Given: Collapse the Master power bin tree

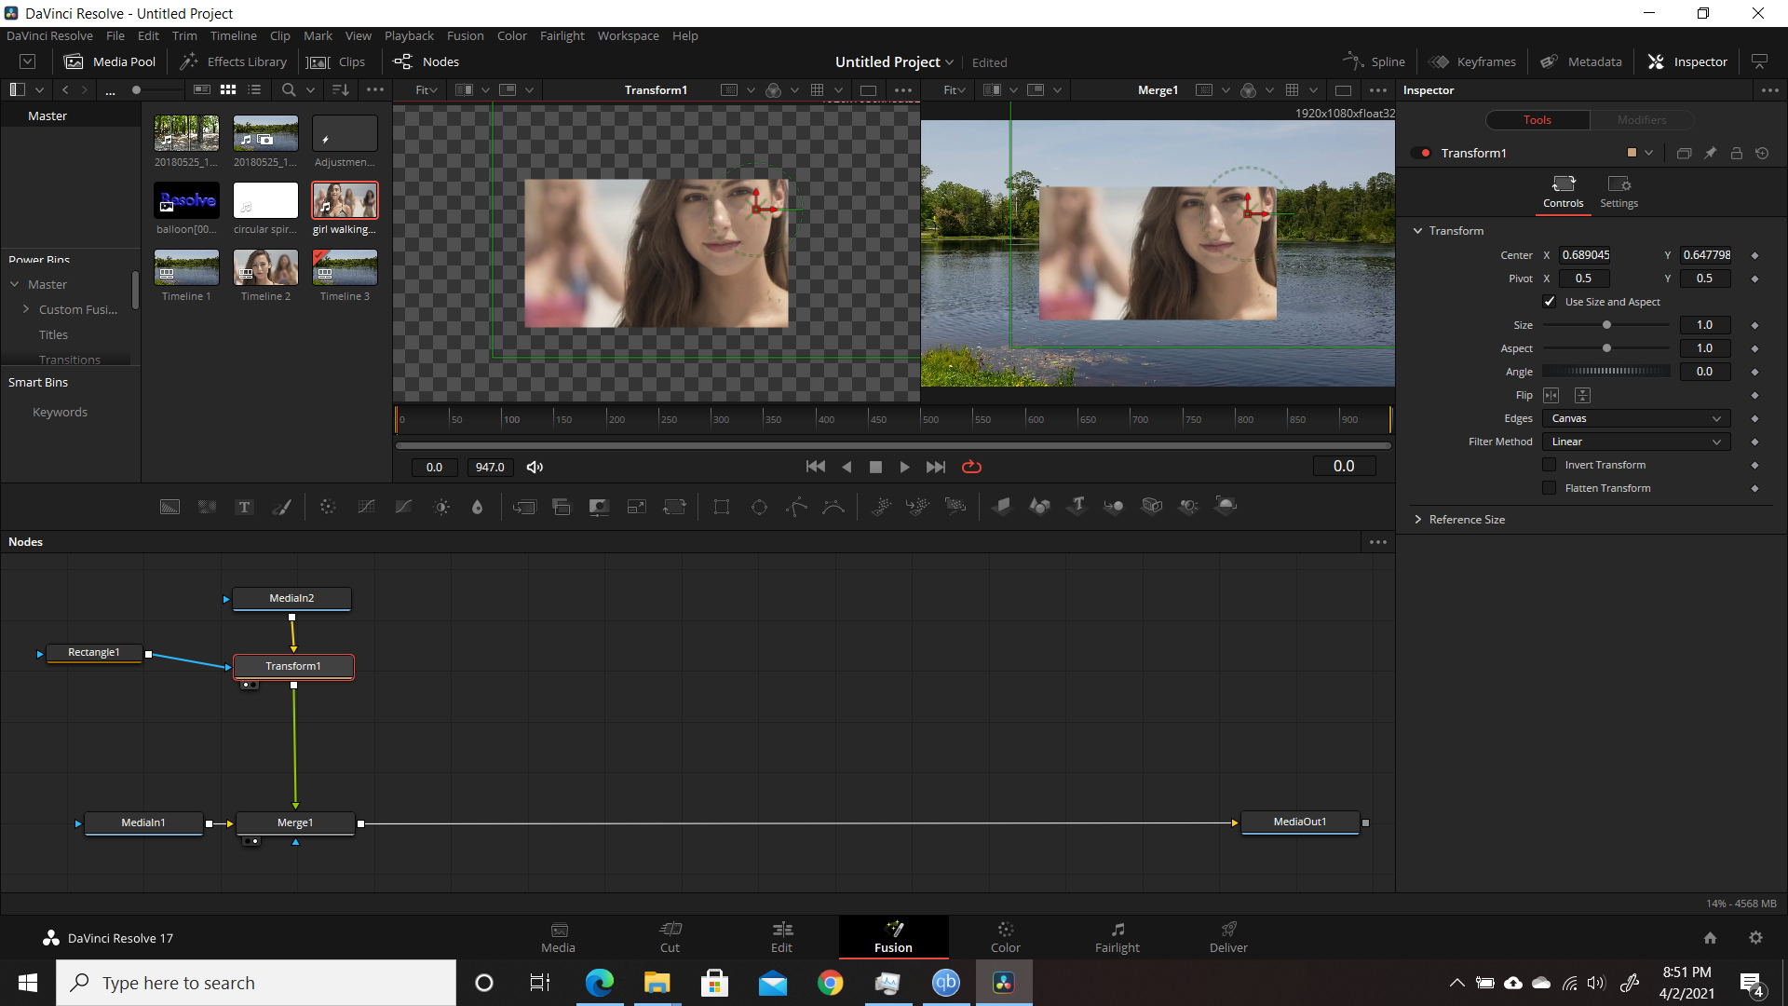Looking at the screenshot, I should click(x=15, y=284).
